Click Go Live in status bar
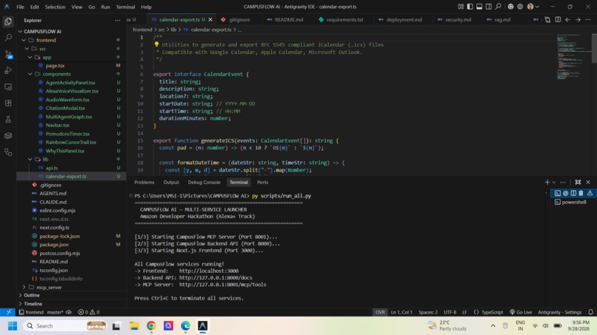The width and height of the screenshot is (597, 335). pyautogui.click(x=521, y=312)
